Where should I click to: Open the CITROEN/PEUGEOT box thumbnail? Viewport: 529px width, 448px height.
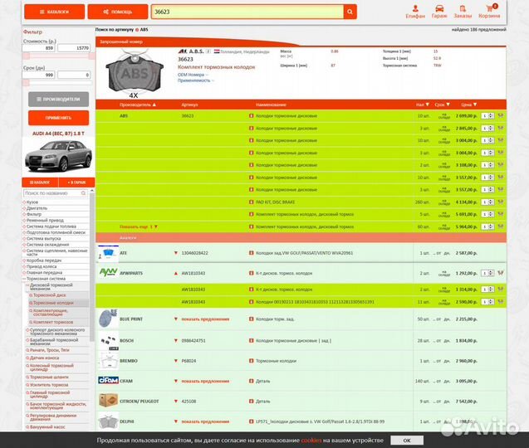[108, 400]
